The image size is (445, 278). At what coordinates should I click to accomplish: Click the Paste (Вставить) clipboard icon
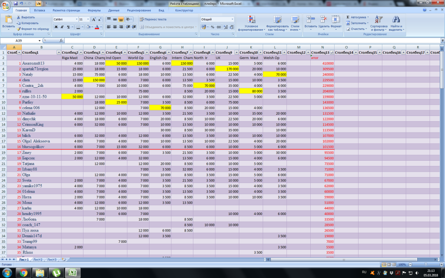[8, 20]
